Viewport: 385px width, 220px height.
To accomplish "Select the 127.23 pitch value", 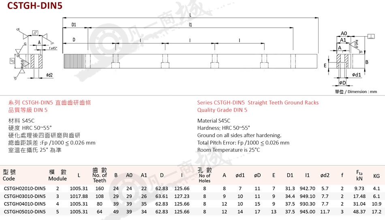I will [182, 196].
